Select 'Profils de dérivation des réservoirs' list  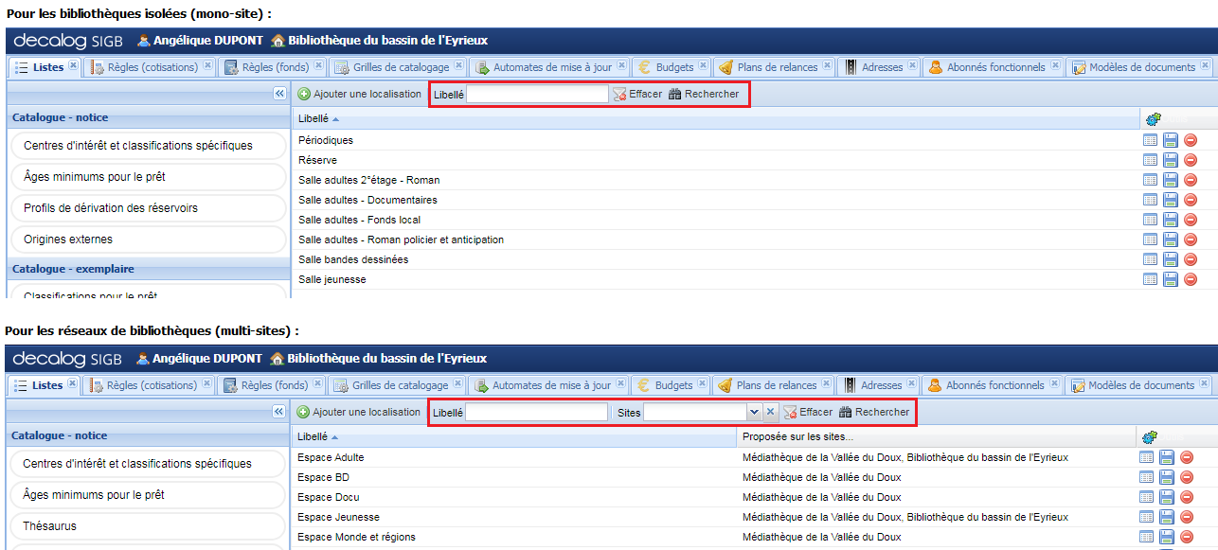[147, 208]
